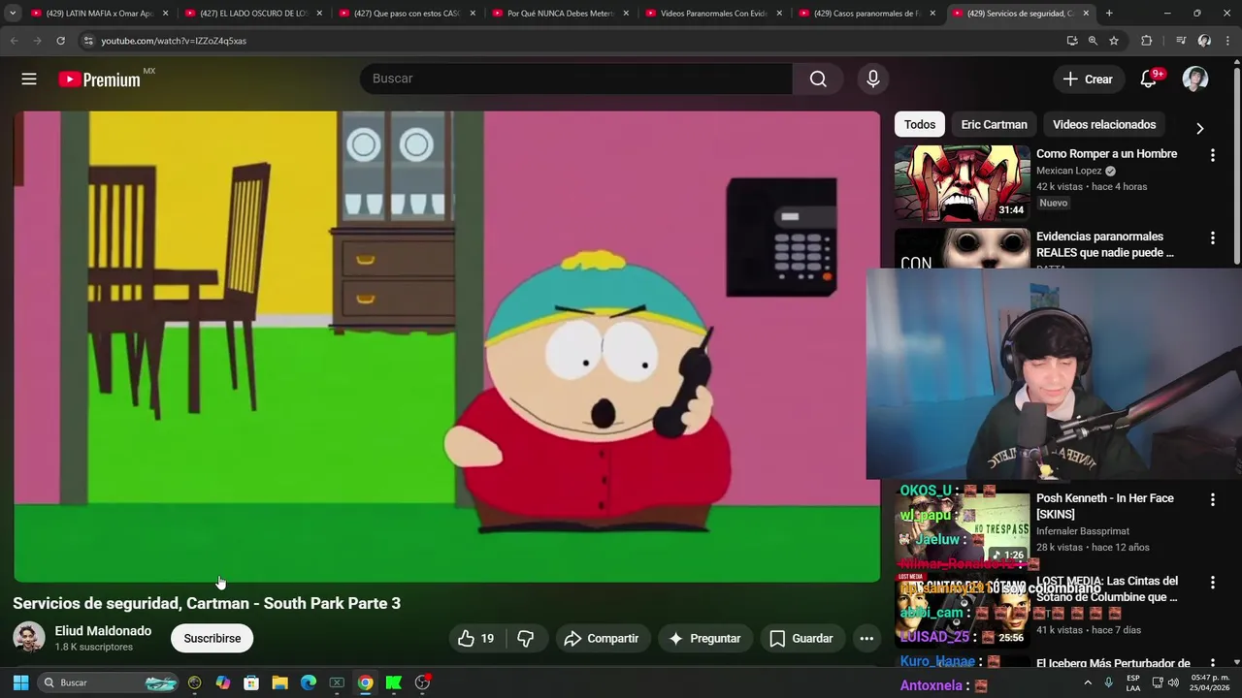1242x698 pixels.
Task: Open File Explorer from taskbar
Action: (279, 682)
